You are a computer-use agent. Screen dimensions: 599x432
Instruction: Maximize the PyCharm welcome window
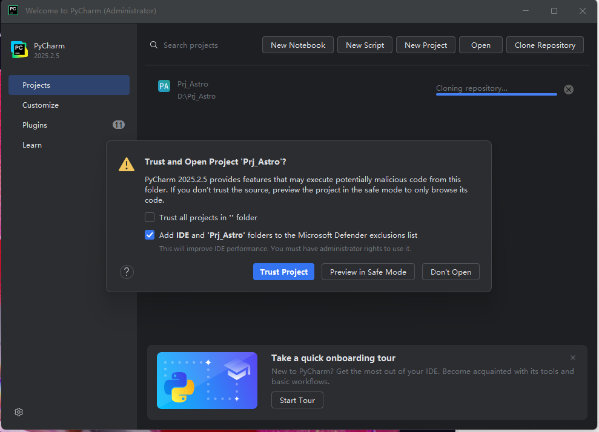pyautogui.click(x=554, y=11)
